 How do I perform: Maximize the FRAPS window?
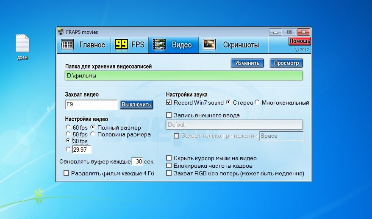pos(289,32)
